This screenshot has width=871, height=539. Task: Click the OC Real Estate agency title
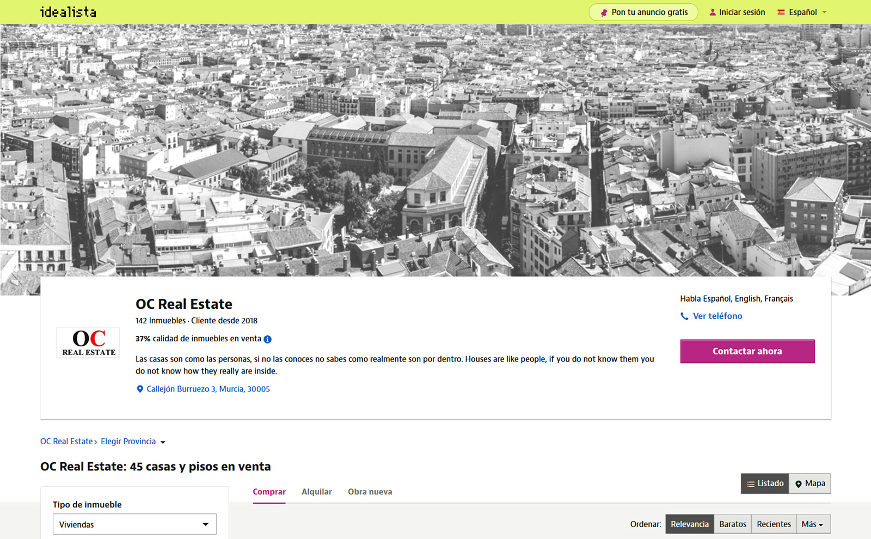point(184,304)
